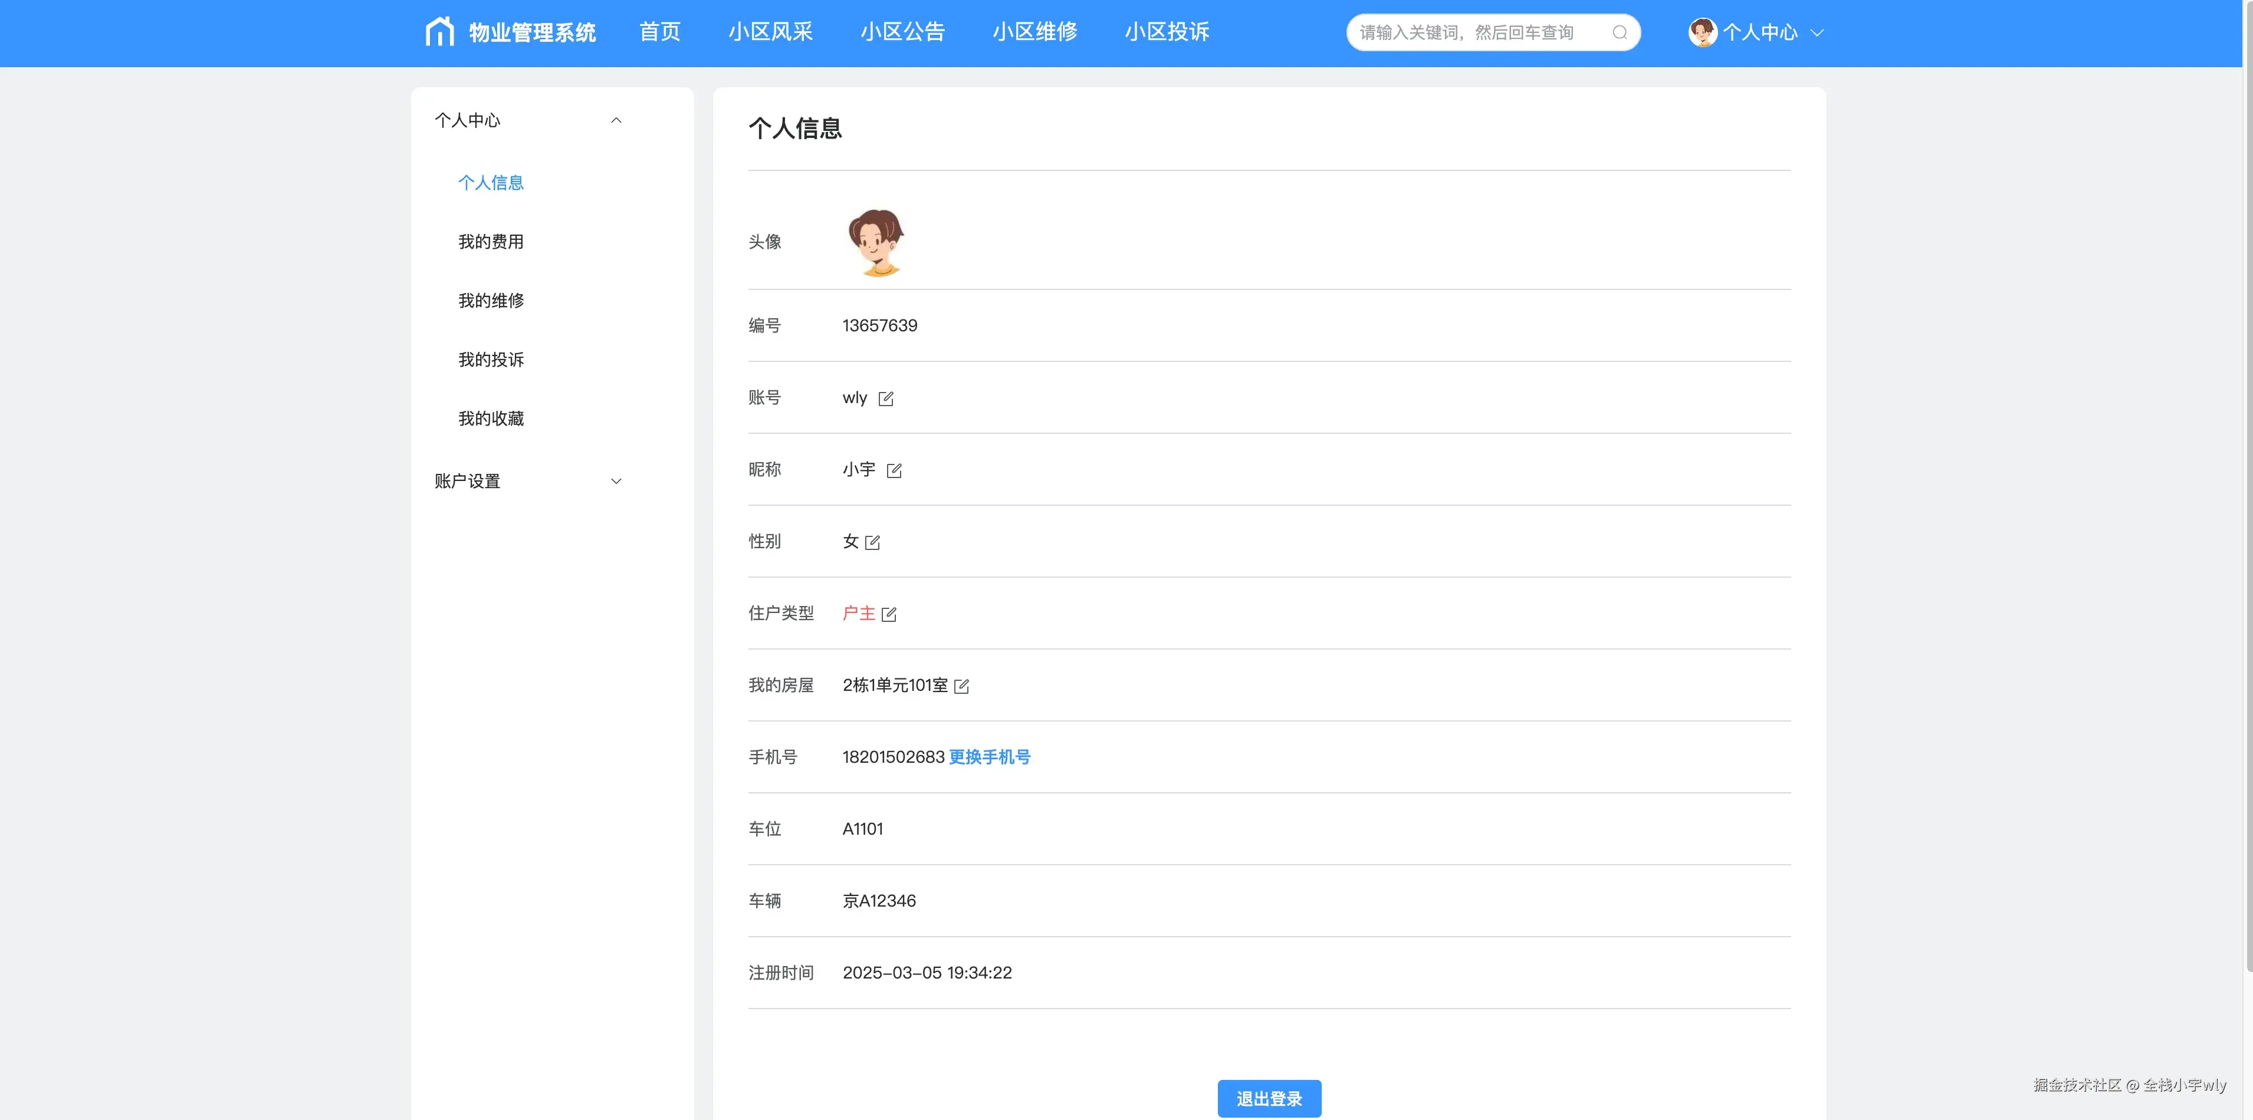Open the 小区维修 navigation item

click(x=1034, y=32)
